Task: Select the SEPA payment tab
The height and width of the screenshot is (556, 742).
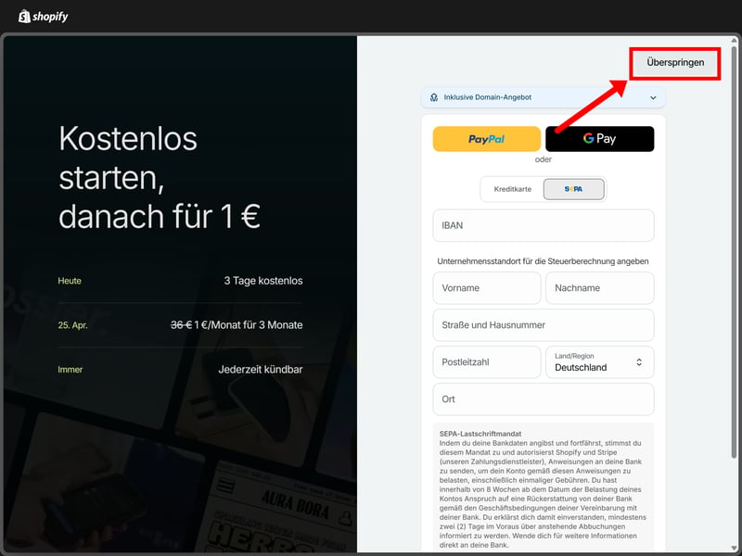Action: (x=573, y=189)
